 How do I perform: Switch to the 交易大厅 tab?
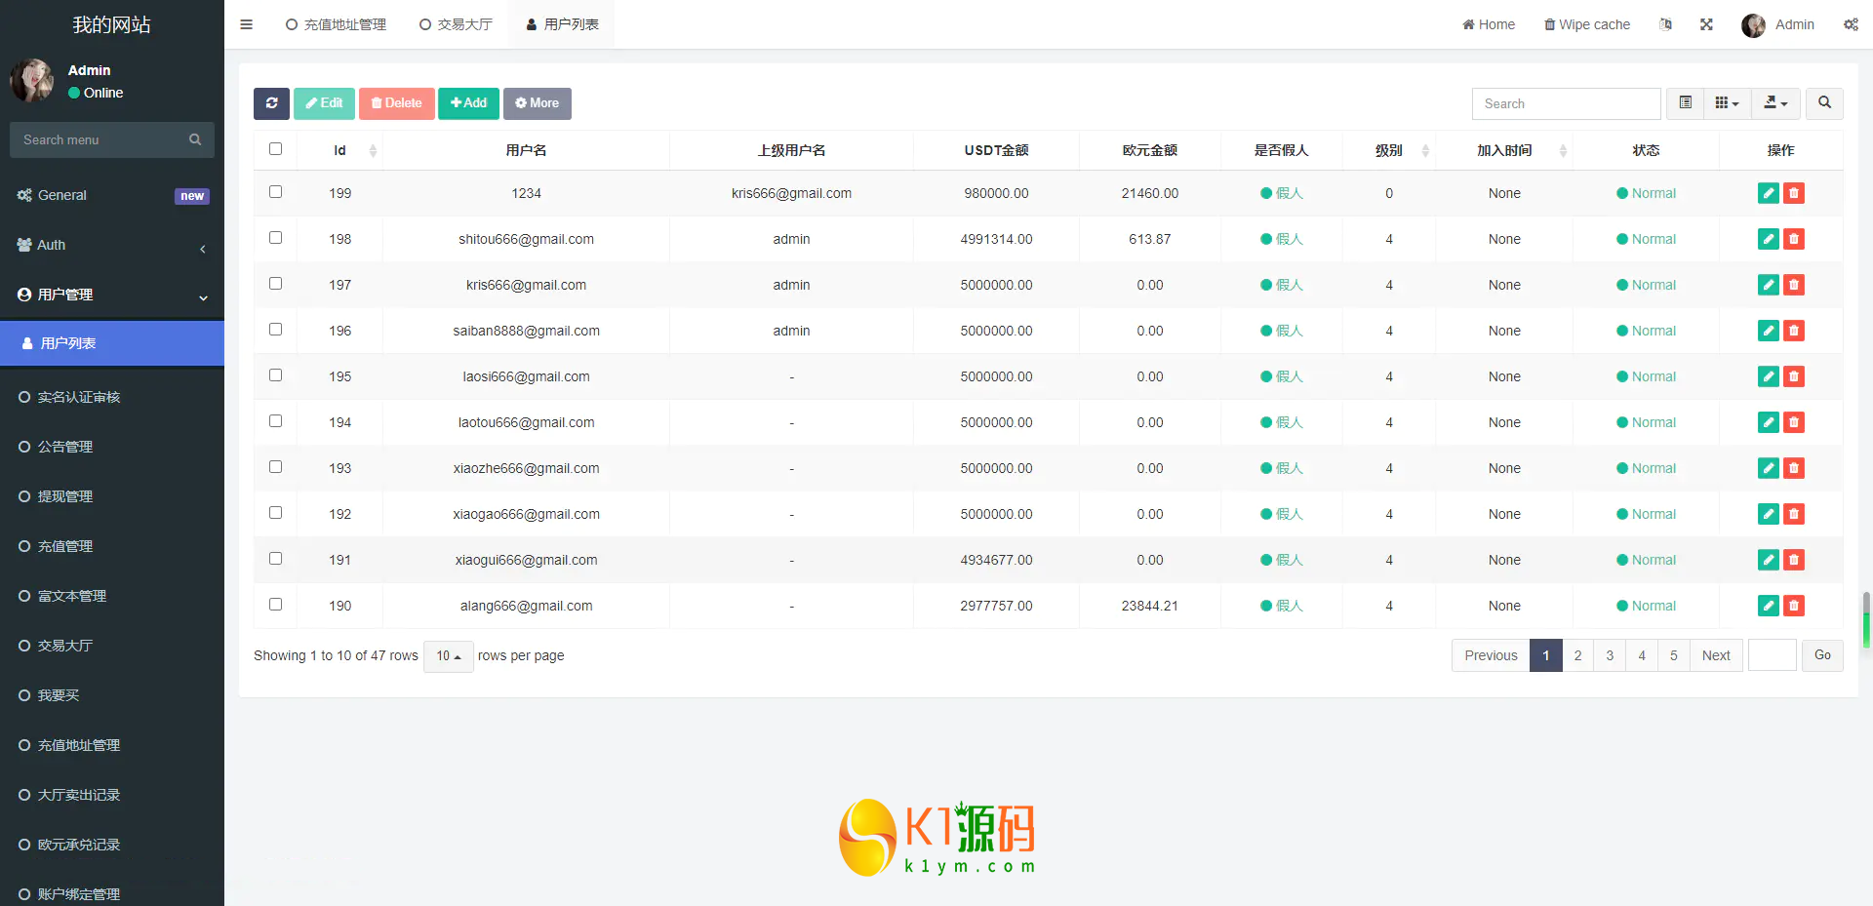coord(456,24)
